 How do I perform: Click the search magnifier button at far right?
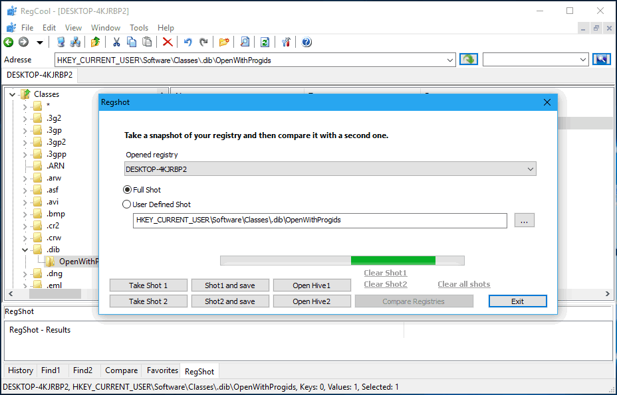point(602,60)
